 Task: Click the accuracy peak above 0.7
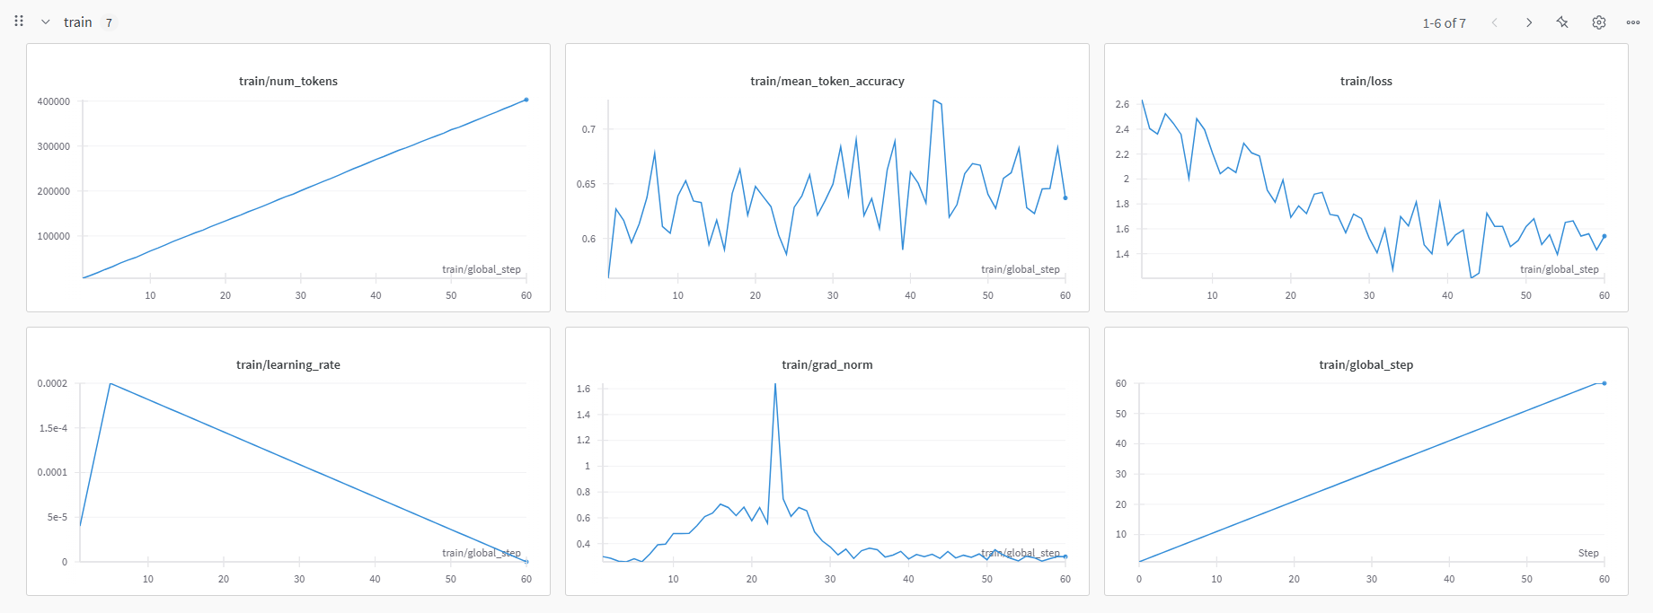934,101
